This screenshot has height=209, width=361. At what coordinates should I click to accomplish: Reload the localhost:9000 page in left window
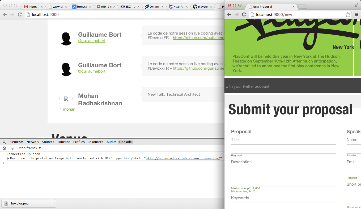coord(20,15)
